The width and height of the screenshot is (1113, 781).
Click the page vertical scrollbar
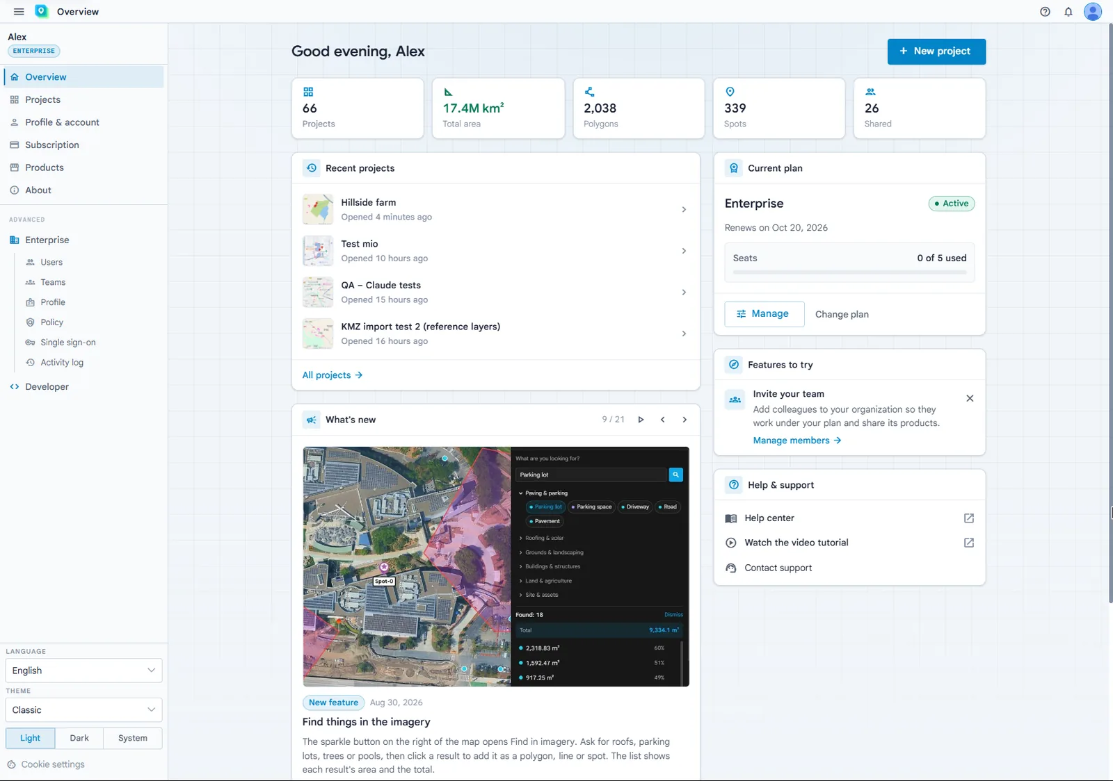(x=1110, y=313)
